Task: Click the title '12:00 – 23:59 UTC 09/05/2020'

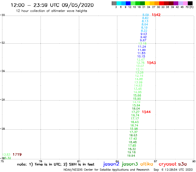Action: tap(52, 5)
